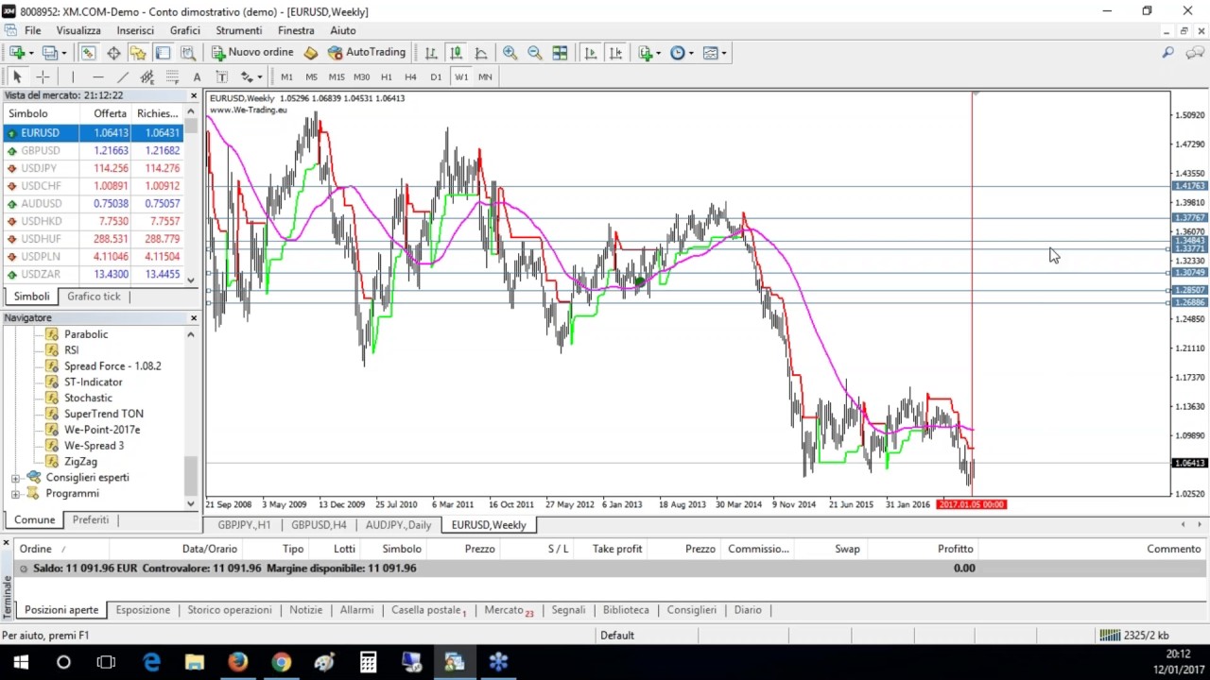This screenshot has width=1210, height=680.
Task: Zoom out on the chart
Action: 535,53
